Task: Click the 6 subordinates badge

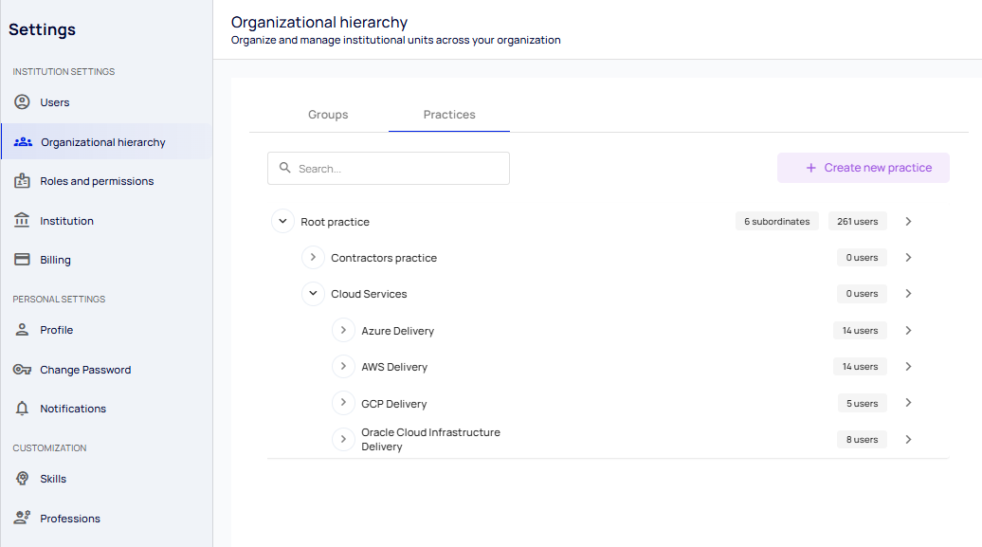Action: pyautogui.click(x=776, y=222)
